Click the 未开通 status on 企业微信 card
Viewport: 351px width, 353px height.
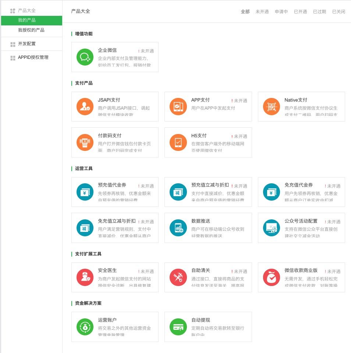[146, 51]
